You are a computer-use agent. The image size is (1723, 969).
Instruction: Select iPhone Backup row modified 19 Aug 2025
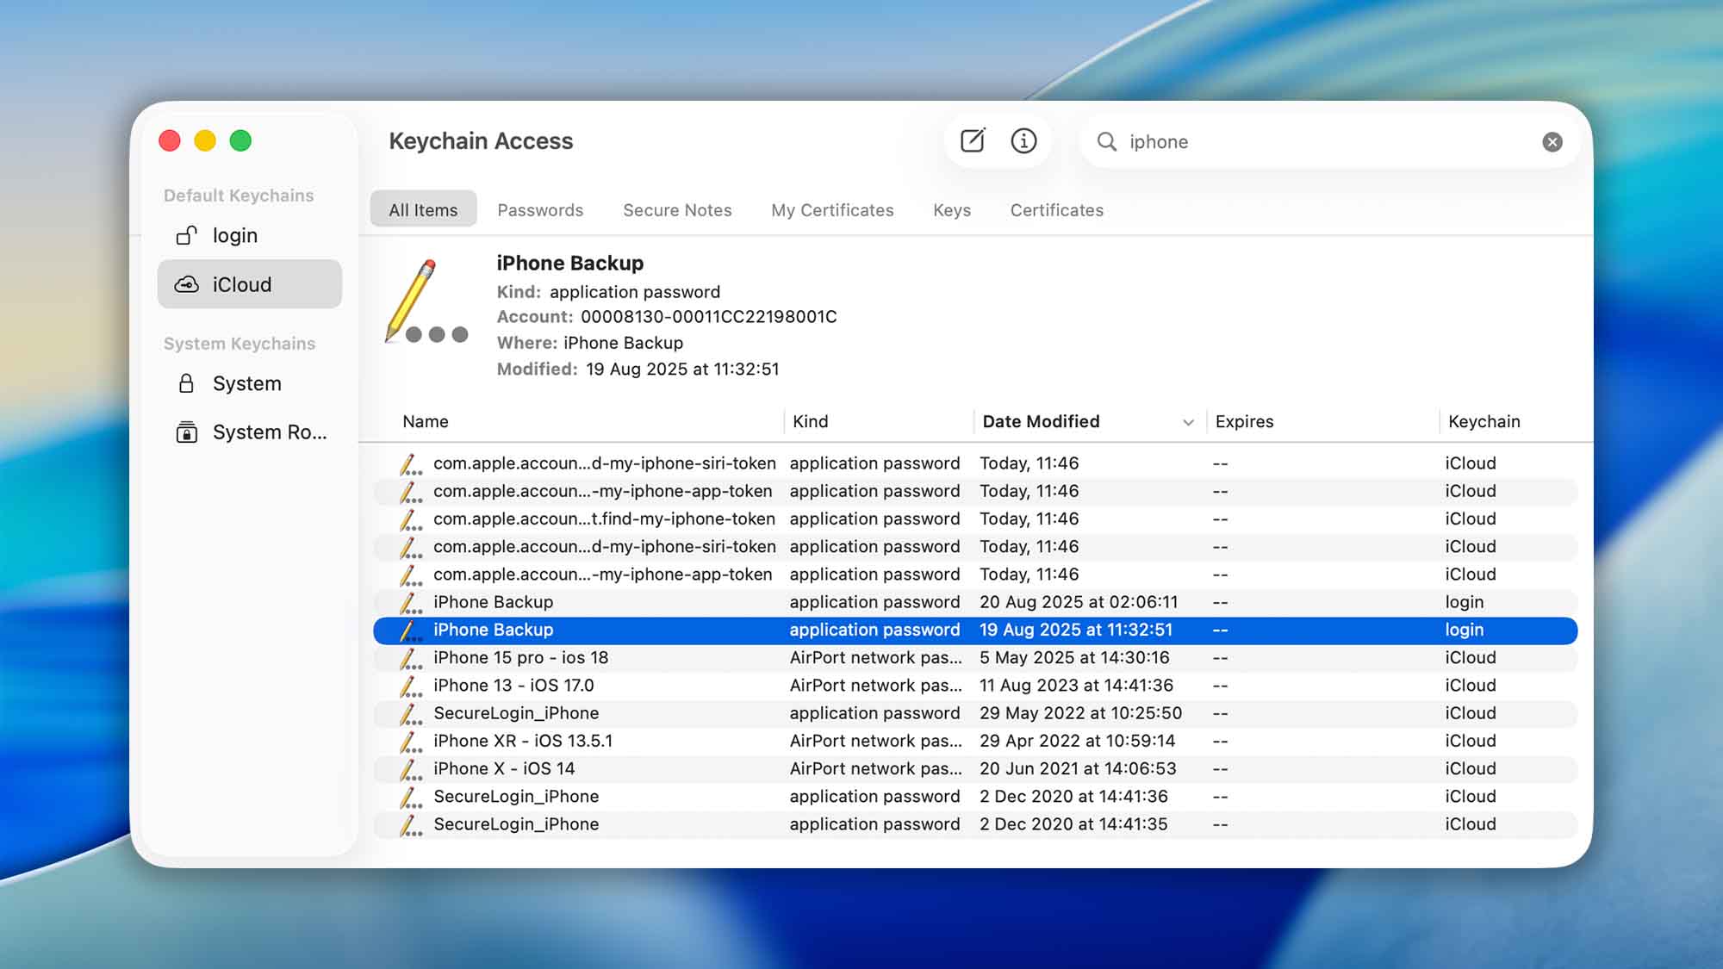click(975, 630)
